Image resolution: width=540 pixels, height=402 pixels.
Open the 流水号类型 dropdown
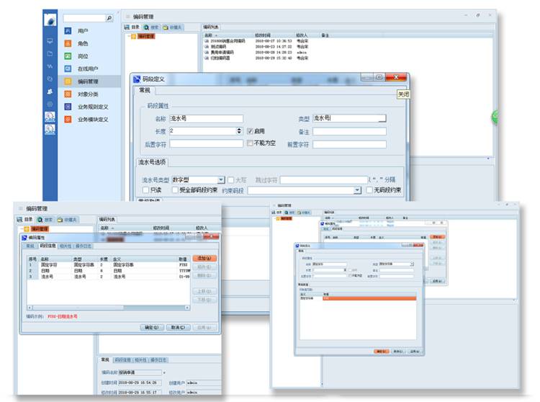pyautogui.click(x=221, y=179)
